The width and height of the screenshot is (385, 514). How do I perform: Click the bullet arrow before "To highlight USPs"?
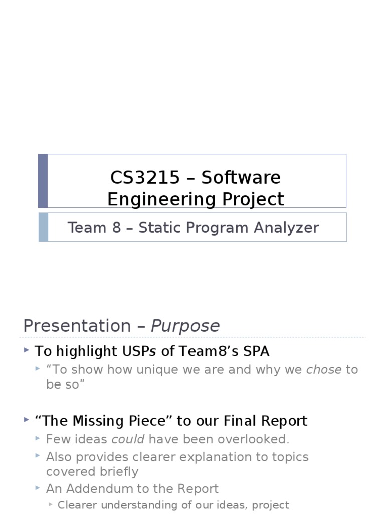tap(26, 350)
